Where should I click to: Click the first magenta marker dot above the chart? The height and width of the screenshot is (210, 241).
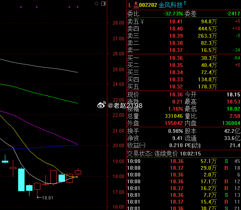21,7
